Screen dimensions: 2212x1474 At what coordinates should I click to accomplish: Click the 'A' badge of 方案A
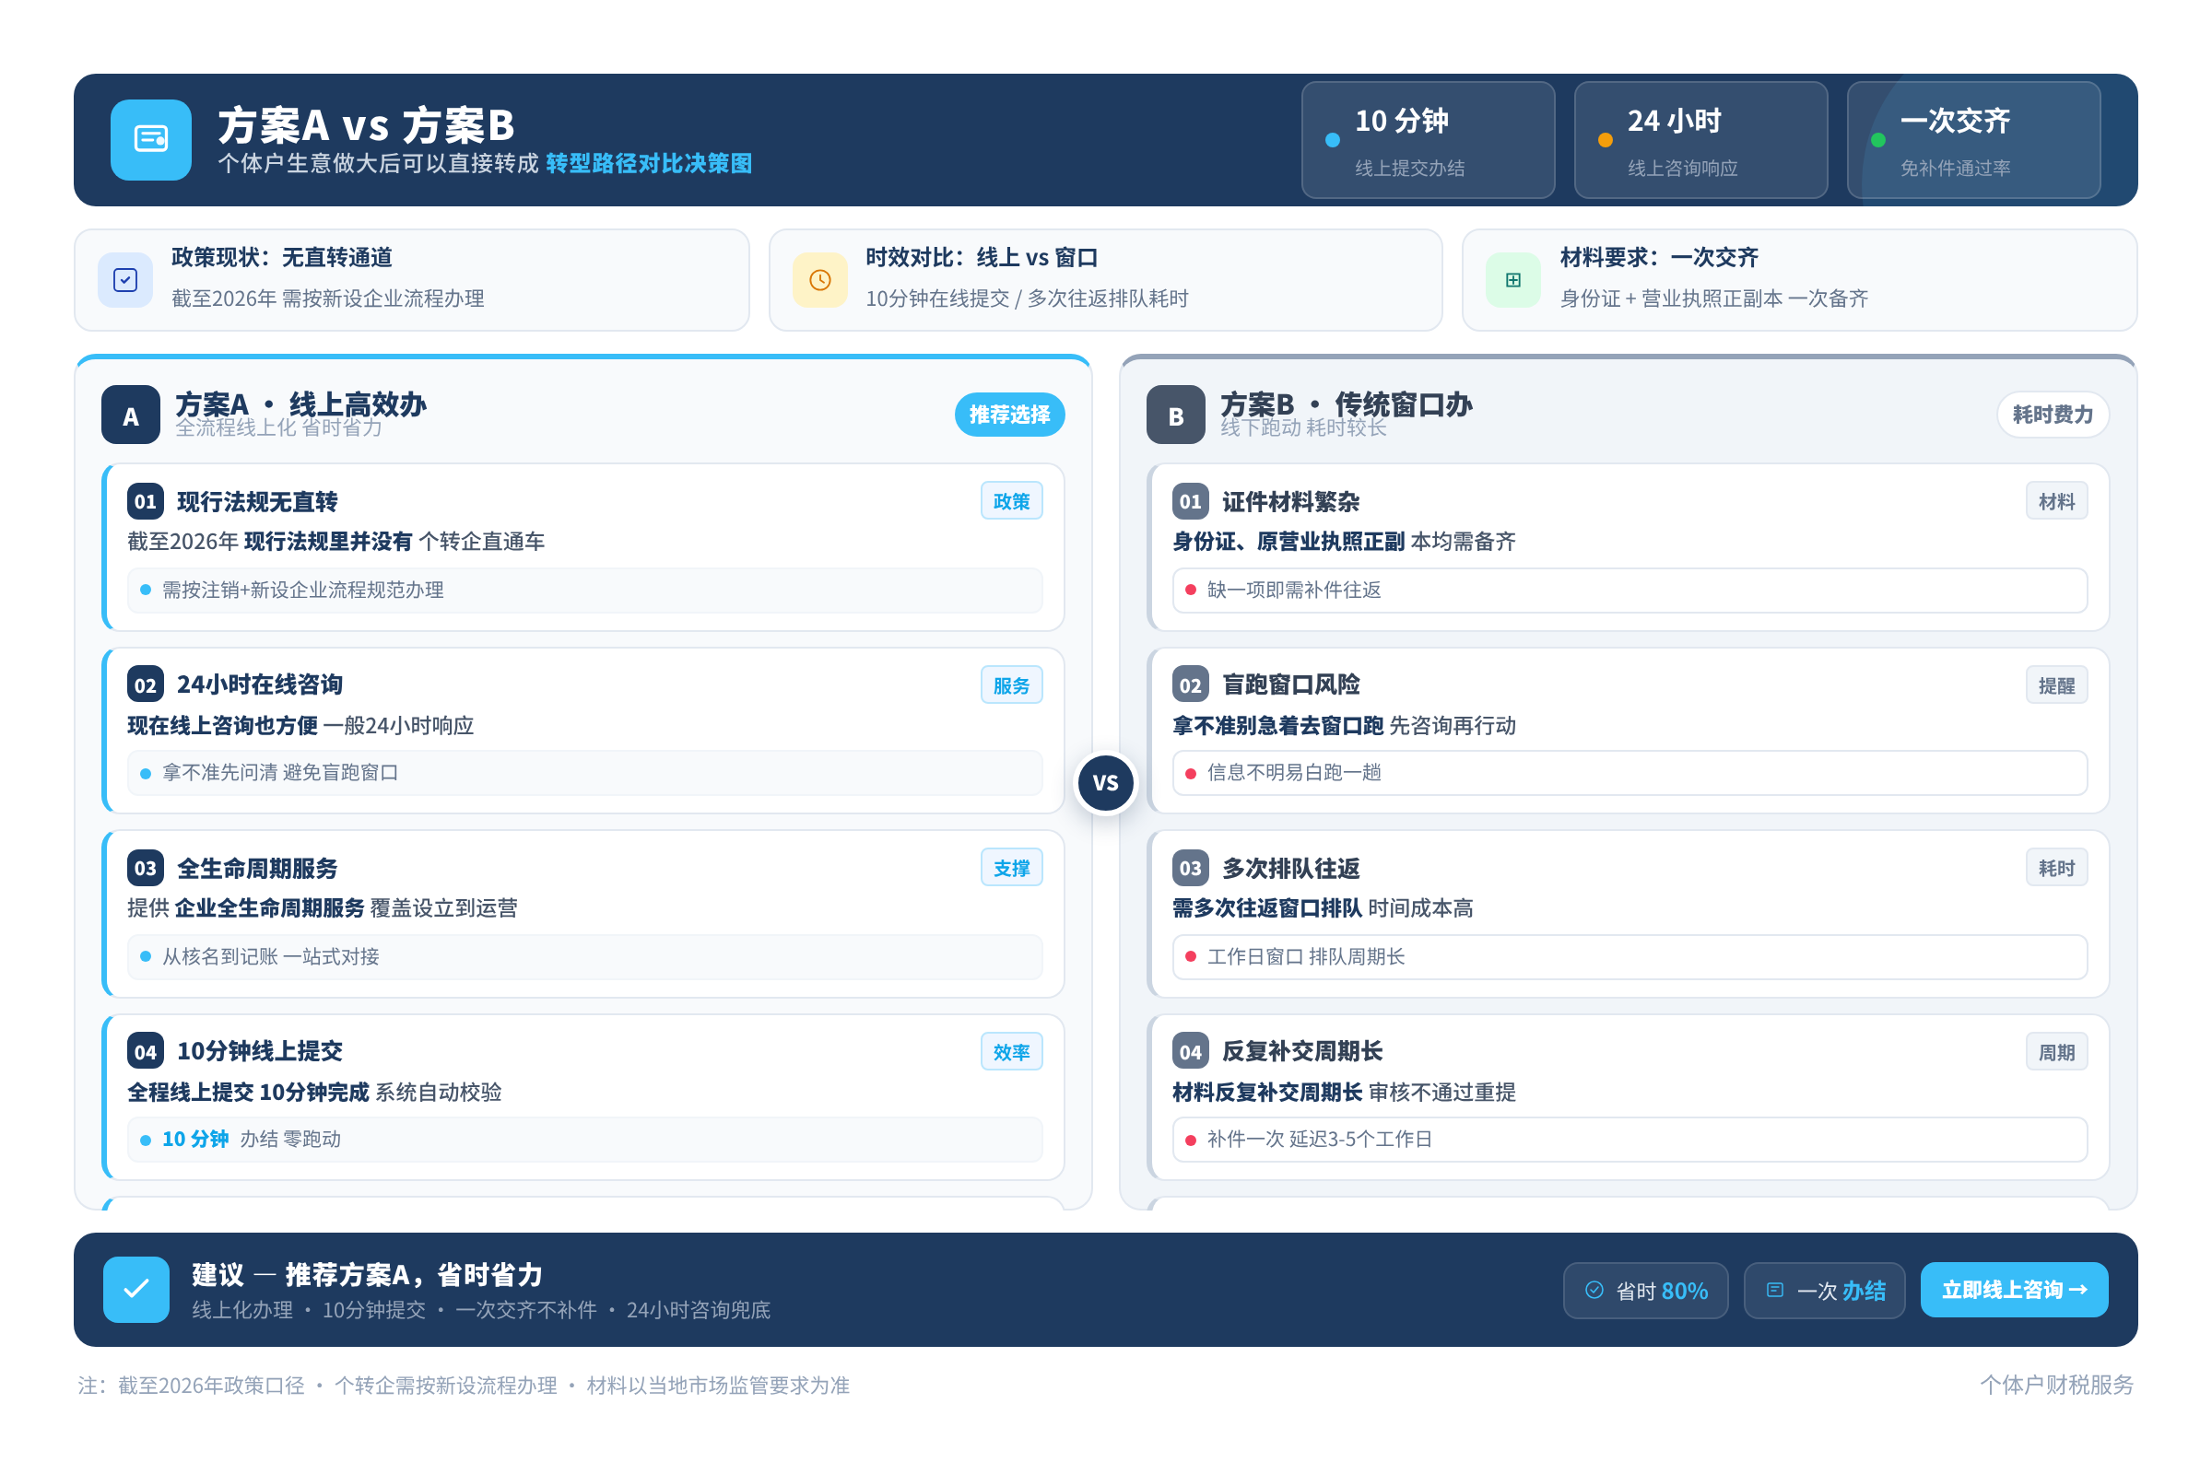(131, 415)
